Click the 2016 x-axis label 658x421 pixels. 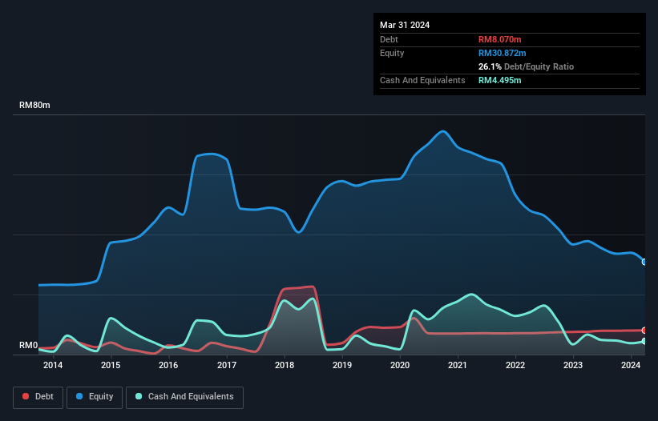pyautogui.click(x=168, y=365)
